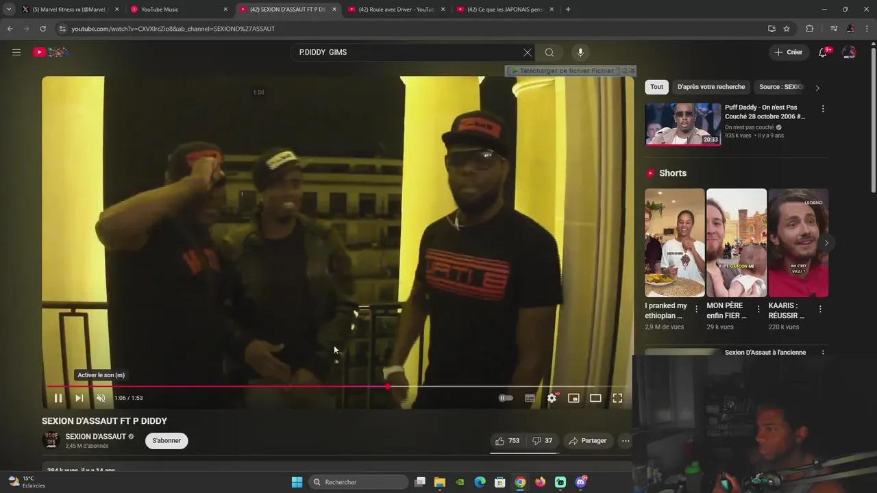Start voice search with the microphone
Viewport: 877px width, 493px height.
pos(580,52)
